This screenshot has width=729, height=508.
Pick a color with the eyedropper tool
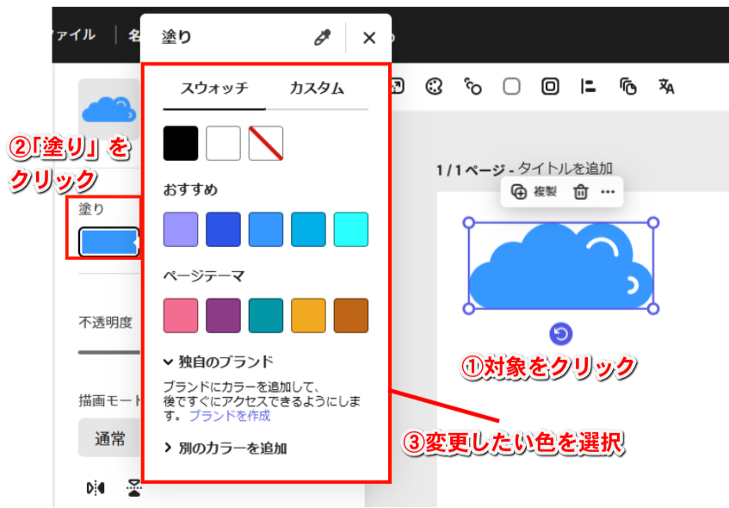pyautogui.click(x=323, y=38)
